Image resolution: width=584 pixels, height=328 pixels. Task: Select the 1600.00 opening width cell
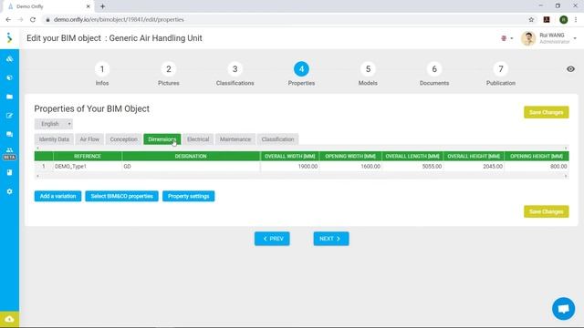350,166
